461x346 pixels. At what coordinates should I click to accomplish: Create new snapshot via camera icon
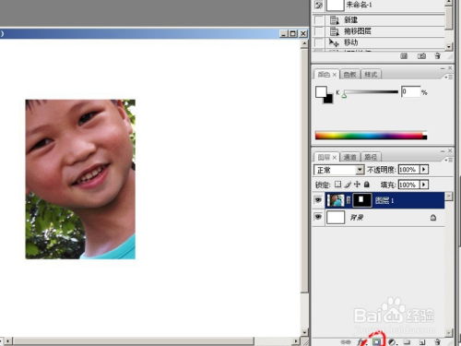(421, 56)
